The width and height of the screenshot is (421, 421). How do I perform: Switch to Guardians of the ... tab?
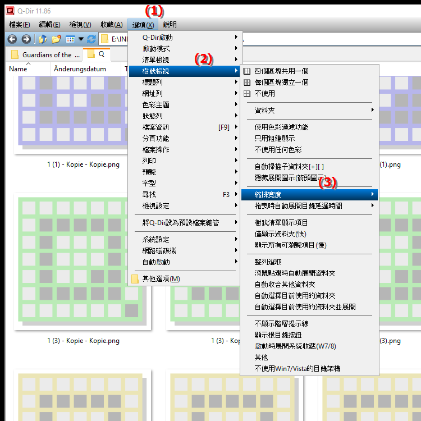click(44, 55)
